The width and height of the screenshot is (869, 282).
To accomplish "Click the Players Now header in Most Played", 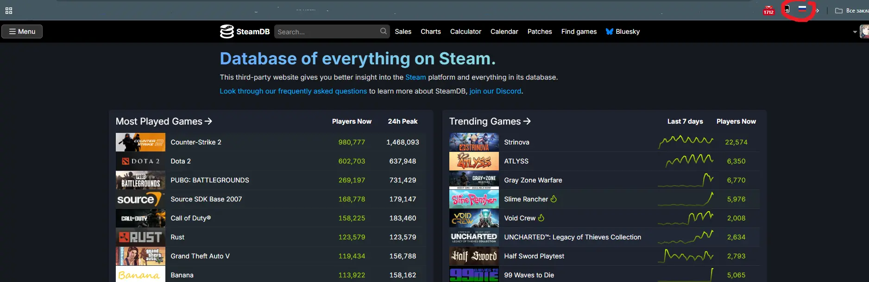I will (x=352, y=121).
